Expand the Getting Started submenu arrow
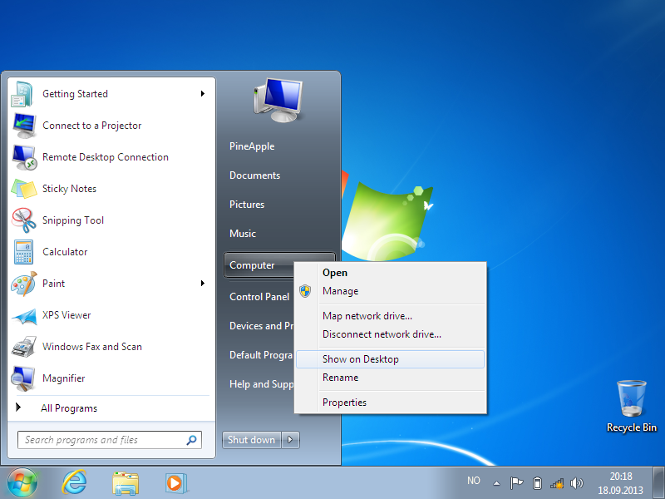Screen dimensions: 665x499 pyautogui.click(x=203, y=94)
